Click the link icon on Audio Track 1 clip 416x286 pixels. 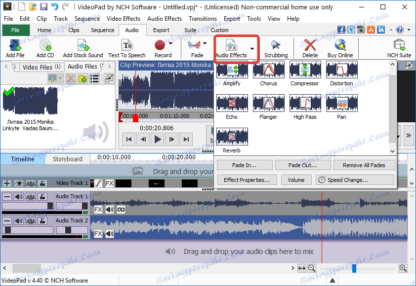click(x=121, y=210)
